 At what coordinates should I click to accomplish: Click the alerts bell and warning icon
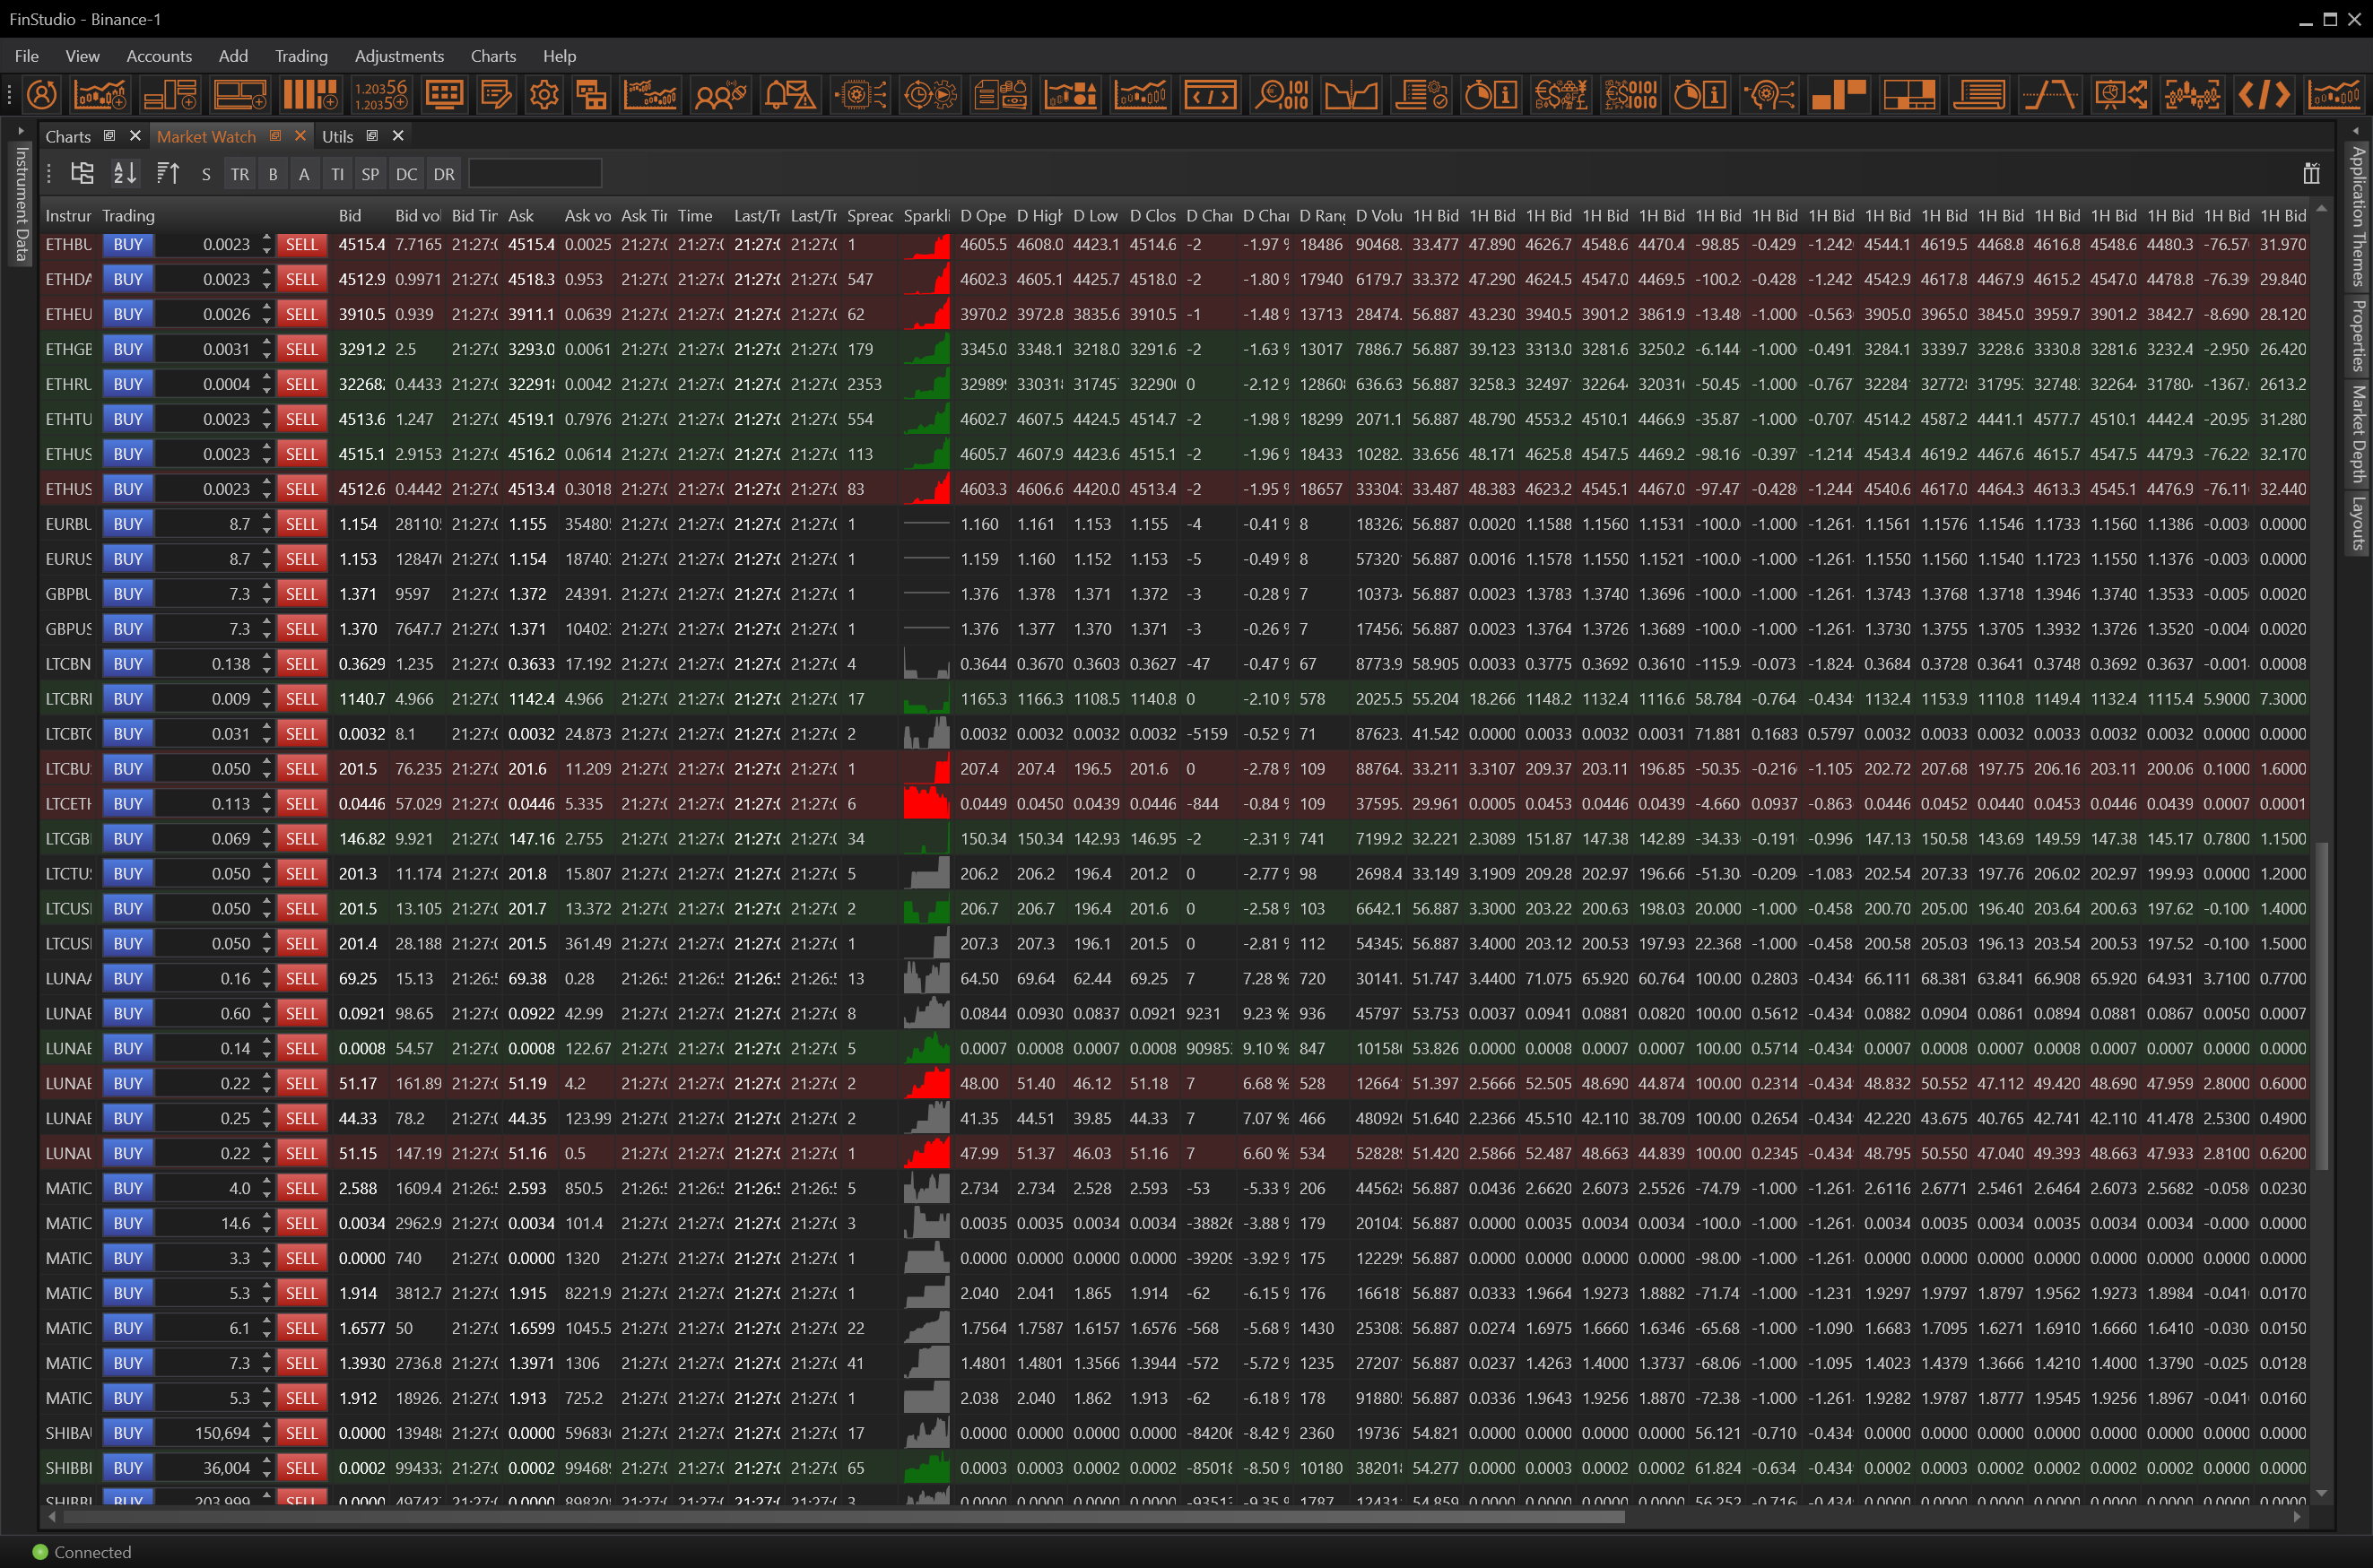789,95
